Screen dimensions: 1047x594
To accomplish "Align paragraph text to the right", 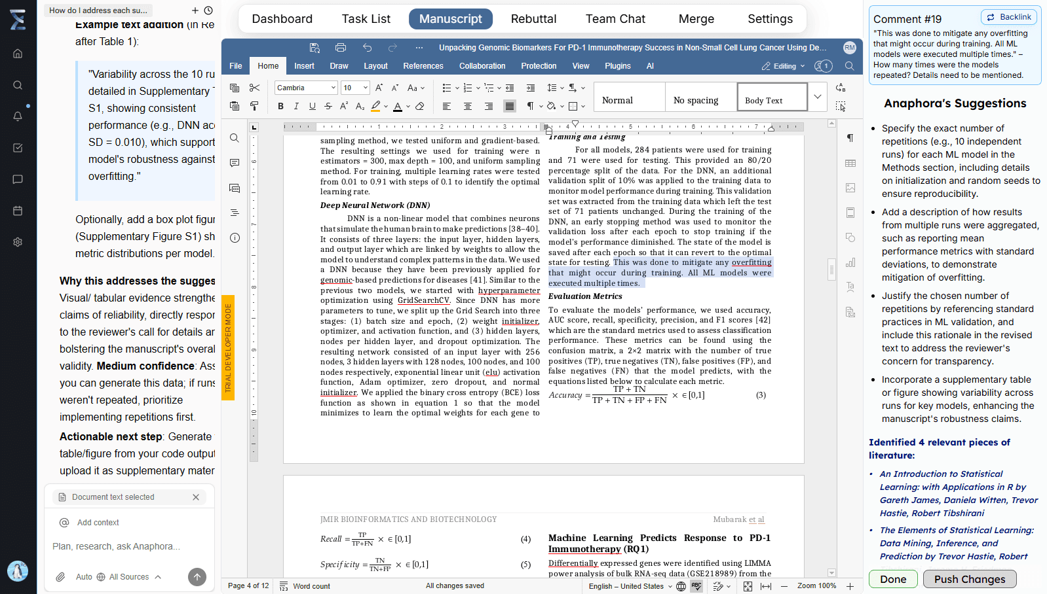I will [489, 106].
